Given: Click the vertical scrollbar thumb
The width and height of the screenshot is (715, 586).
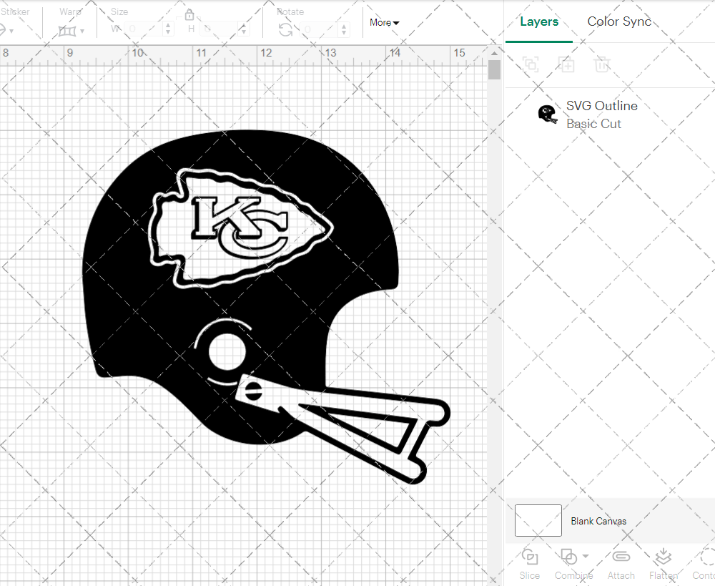Looking at the screenshot, I should point(494,70).
